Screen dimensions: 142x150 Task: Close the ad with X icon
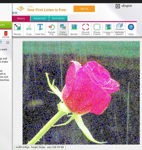pyautogui.click(x=13, y=13)
